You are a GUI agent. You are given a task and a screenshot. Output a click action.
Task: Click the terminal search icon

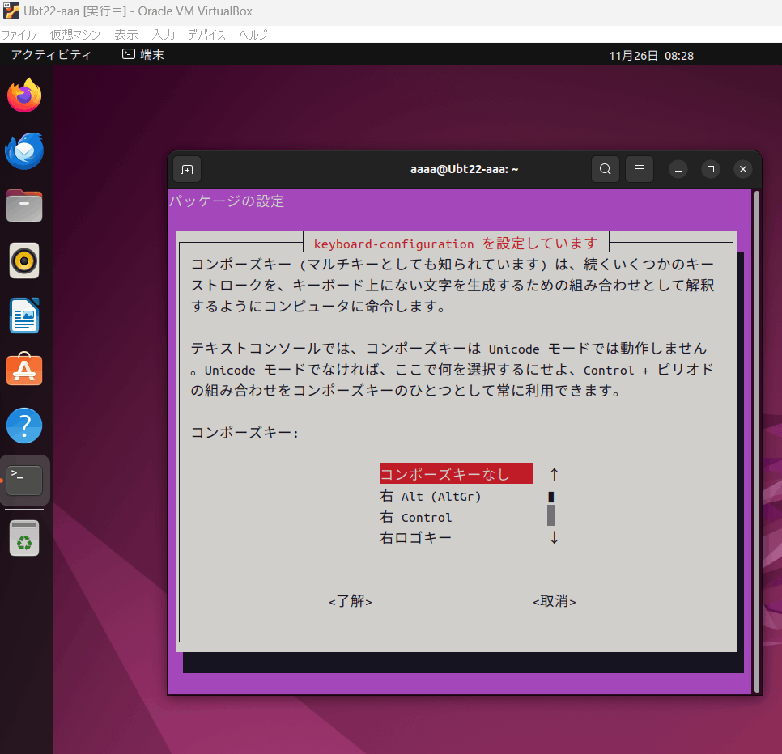605,169
